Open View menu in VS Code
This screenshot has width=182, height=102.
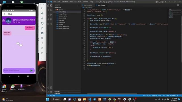tap(71, 2)
